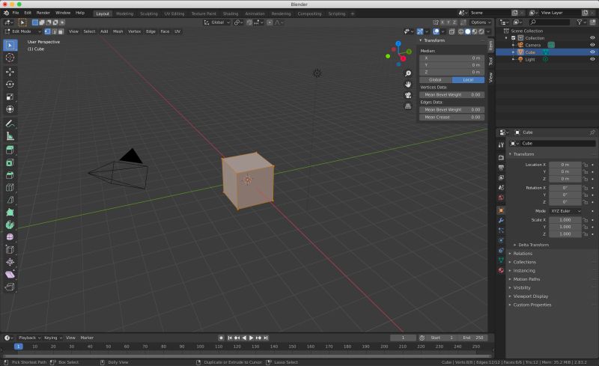Select the Measure tool
The height and width of the screenshot is (366, 599).
point(10,136)
